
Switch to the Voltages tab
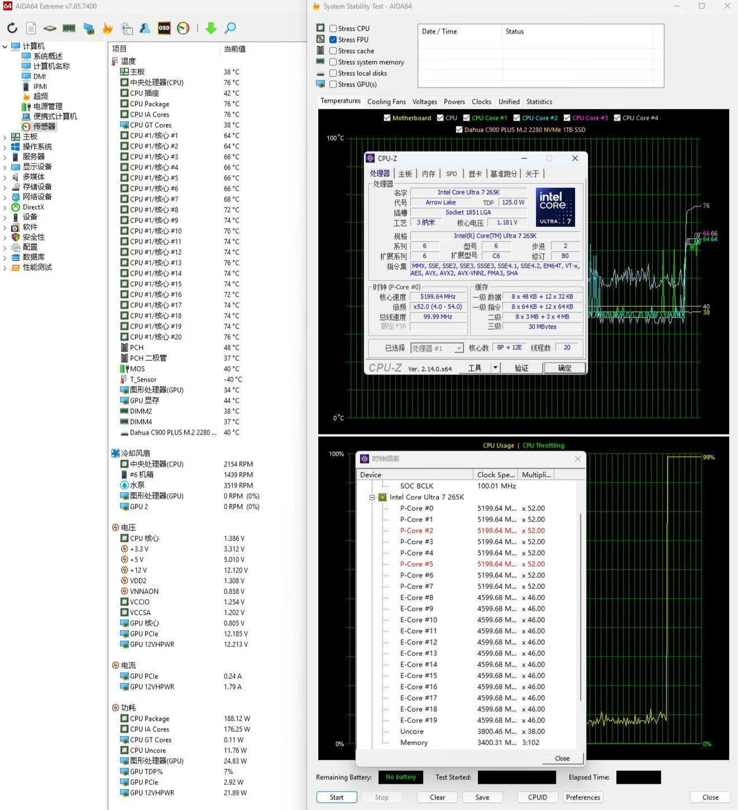pos(425,102)
